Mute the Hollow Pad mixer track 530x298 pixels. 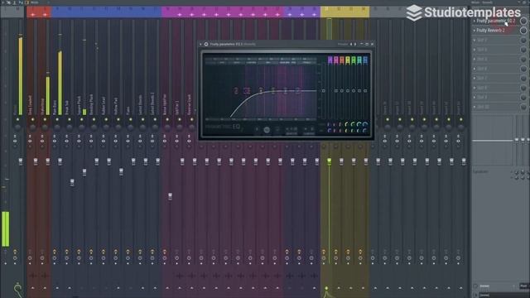(x=118, y=119)
